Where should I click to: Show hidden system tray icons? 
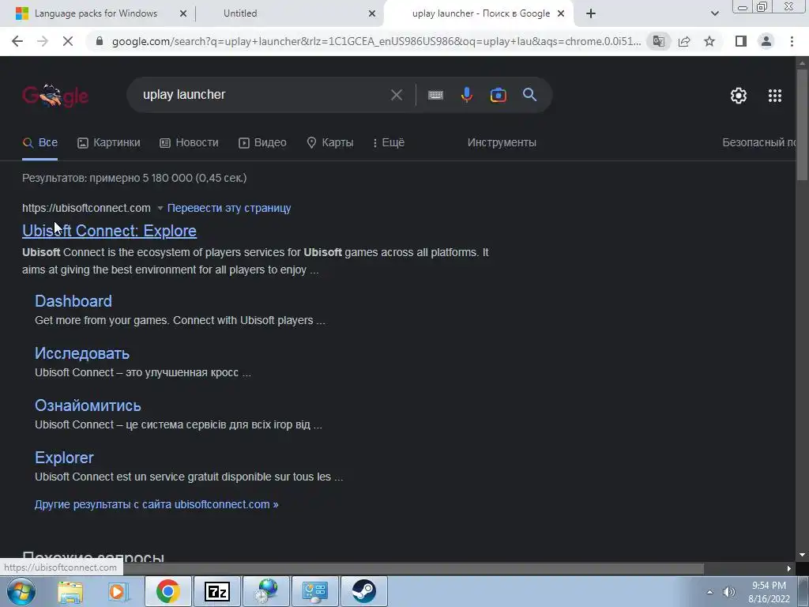pyautogui.click(x=710, y=592)
